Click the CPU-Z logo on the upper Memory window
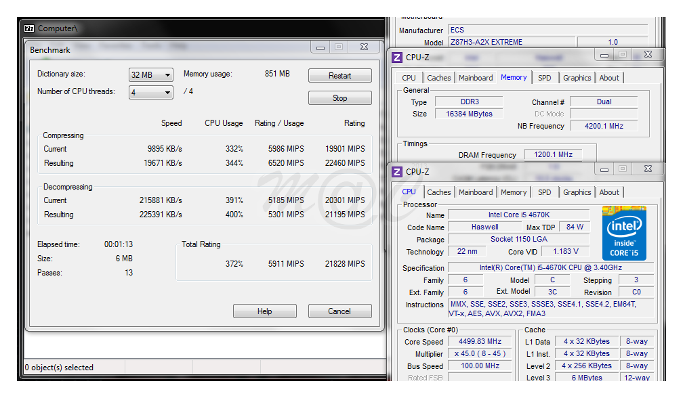This screenshot has height=398, width=683. click(398, 58)
